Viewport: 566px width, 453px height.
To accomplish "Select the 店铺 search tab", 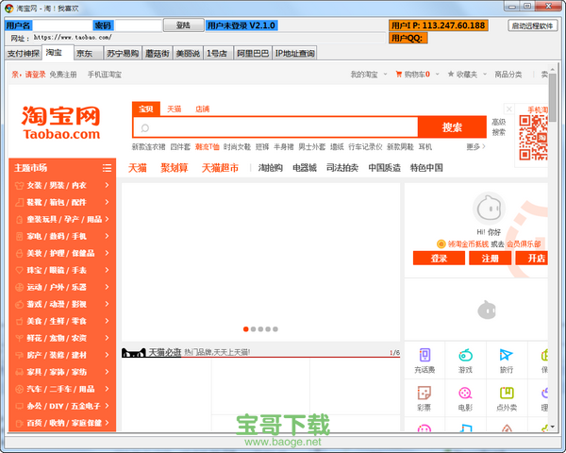I will click(x=203, y=109).
